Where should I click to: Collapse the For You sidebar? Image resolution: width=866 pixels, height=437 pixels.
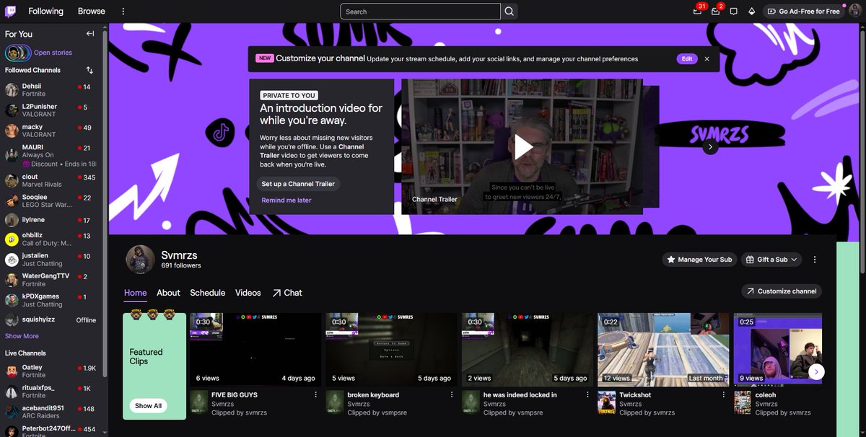90,34
